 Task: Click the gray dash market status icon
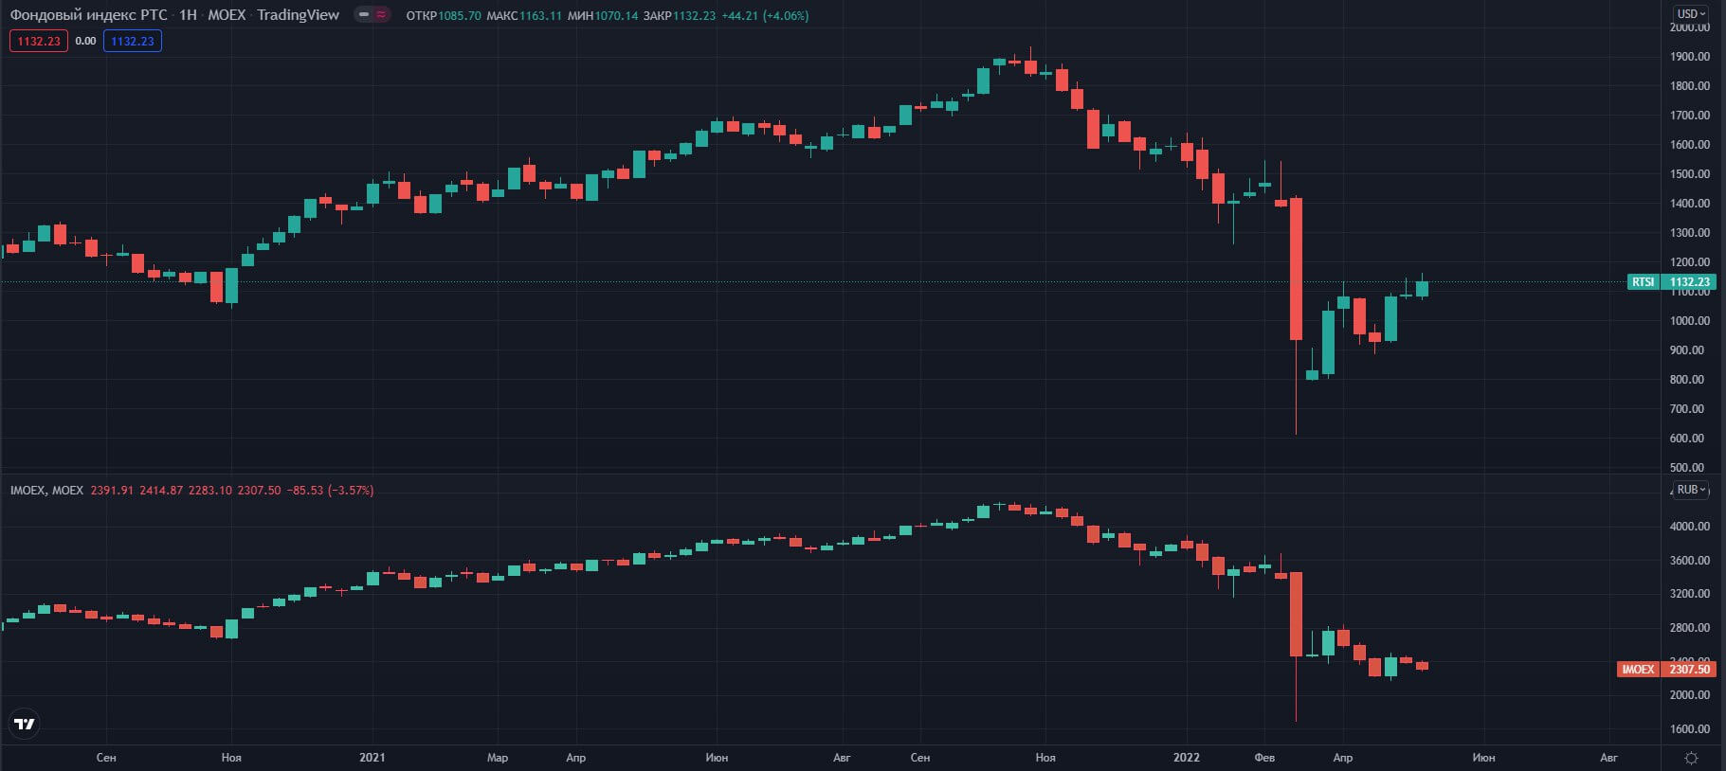[364, 15]
